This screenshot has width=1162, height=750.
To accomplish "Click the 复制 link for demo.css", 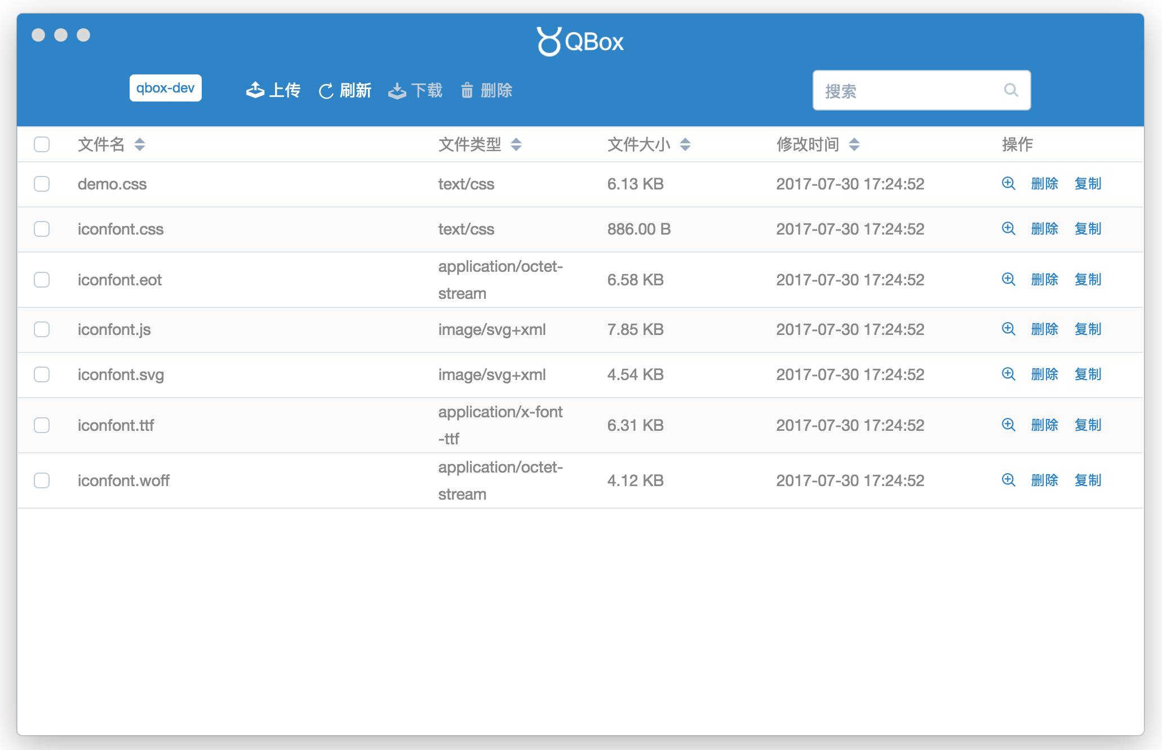I will coord(1088,183).
